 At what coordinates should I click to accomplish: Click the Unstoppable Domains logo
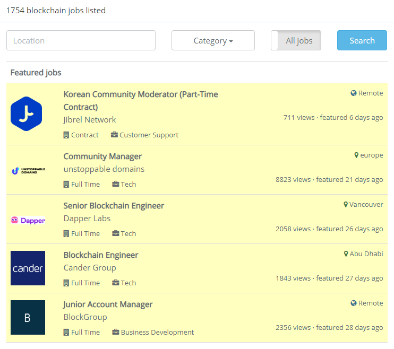pyautogui.click(x=28, y=170)
